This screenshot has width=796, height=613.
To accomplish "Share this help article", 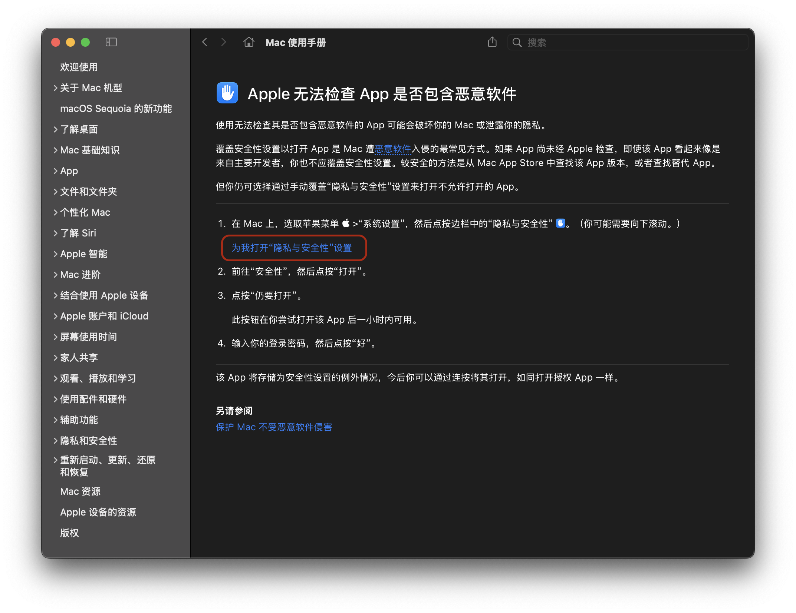I will pyautogui.click(x=492, y=42).
